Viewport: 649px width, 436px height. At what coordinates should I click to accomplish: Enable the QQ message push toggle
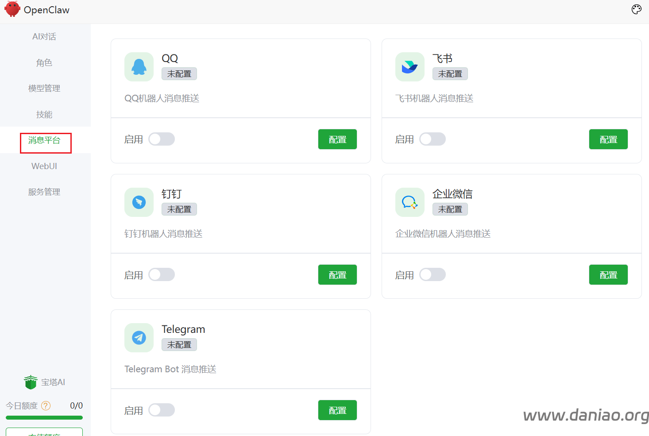click(x=162, y=139)
